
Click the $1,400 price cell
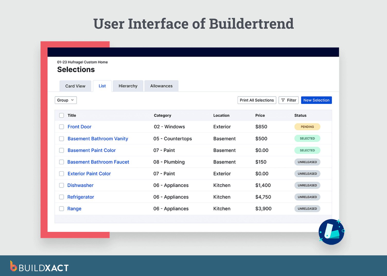click(x=263, y=185)
